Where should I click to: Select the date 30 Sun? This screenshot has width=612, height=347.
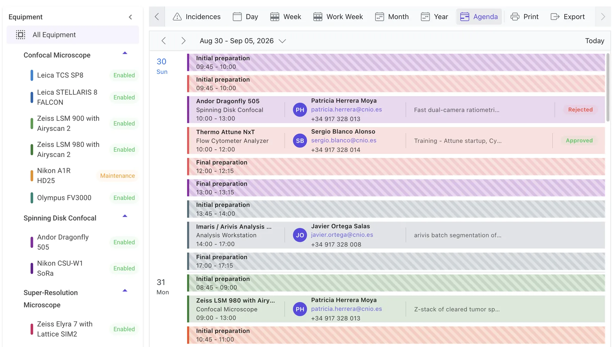(162, 66)
